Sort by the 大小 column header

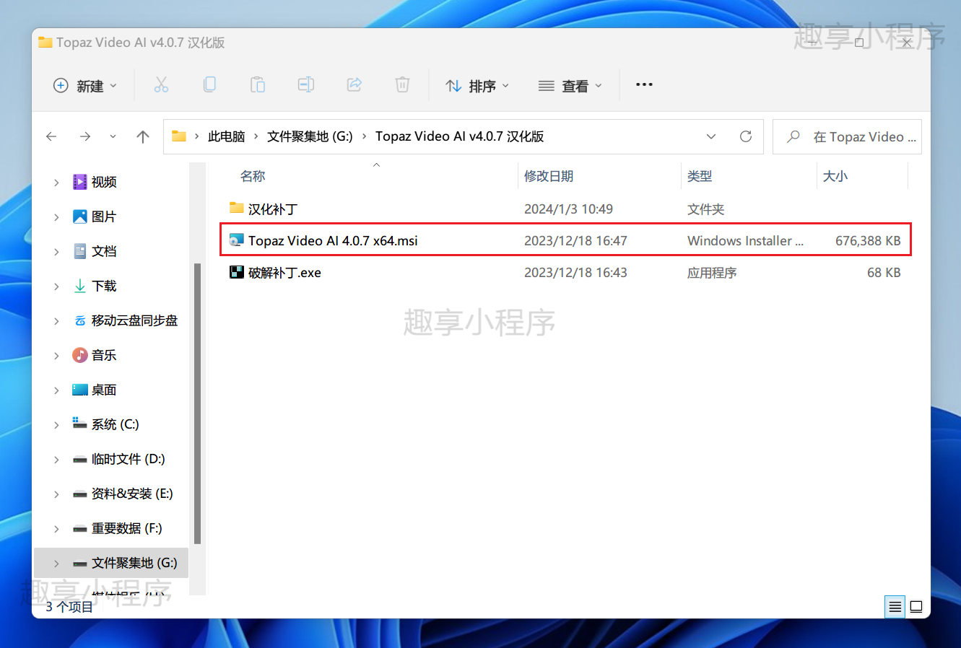835,176
